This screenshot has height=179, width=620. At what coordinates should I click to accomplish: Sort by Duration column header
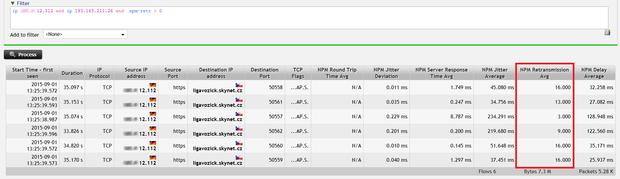72,73
